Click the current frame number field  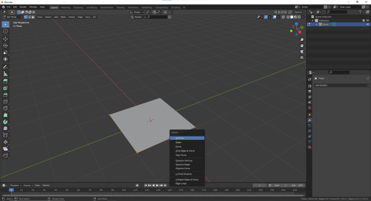point(259,185)
